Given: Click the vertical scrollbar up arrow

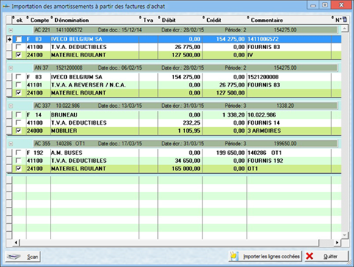Looking at the screenshot, I should click(345, 29).
